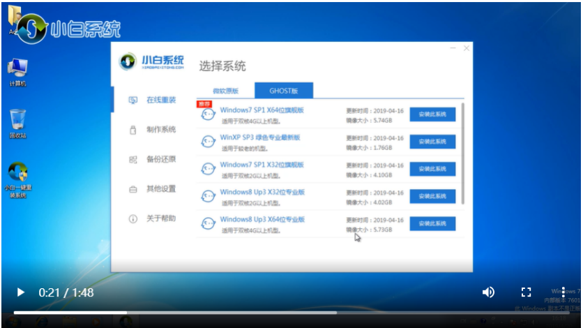Click the 关于帮助 info icon
The width and height of the screenshot is (583, 328).
(132, 219)
